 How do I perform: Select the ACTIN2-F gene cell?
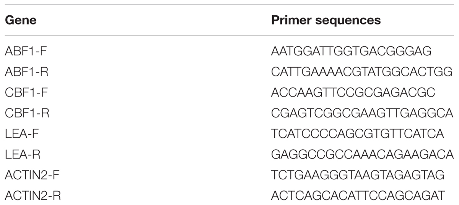pyautogui.click(x=32, y=176)
